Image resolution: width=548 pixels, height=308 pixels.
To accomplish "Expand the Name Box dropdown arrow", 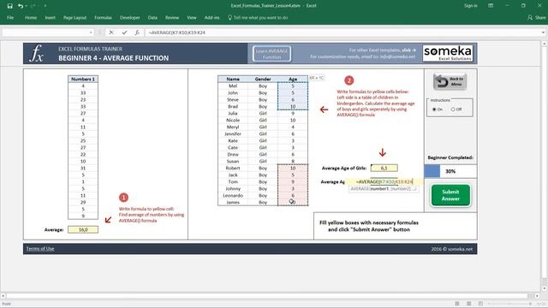I will coord(91,33).
